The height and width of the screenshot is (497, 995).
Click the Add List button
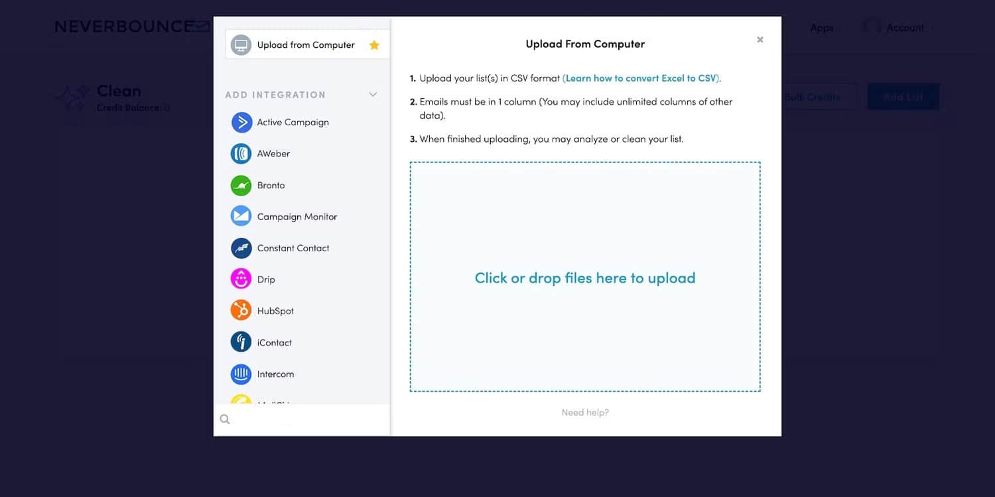903,97
